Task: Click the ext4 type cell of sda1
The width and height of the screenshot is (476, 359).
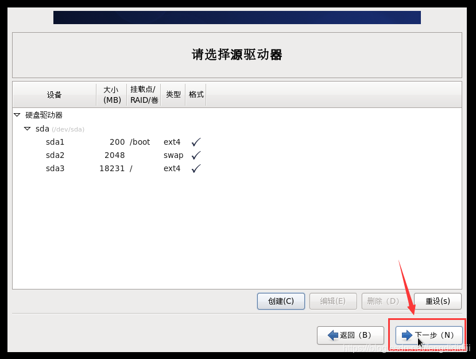Action: [172, 142]
